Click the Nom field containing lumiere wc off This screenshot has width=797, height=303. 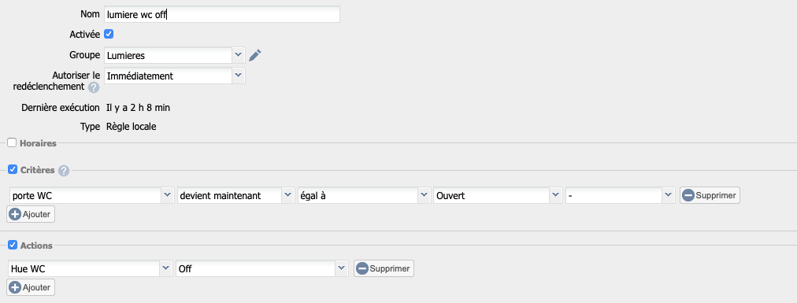point(221,14)
